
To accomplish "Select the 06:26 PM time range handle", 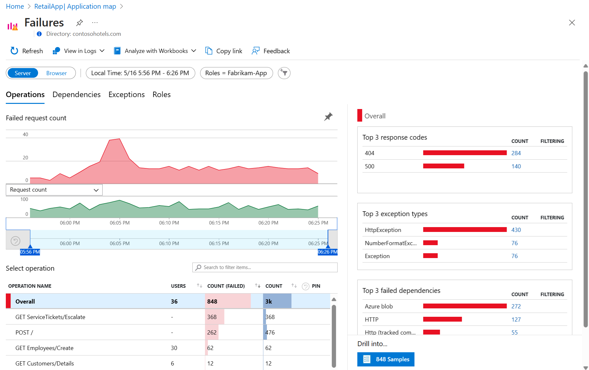I will pos(328,252).
